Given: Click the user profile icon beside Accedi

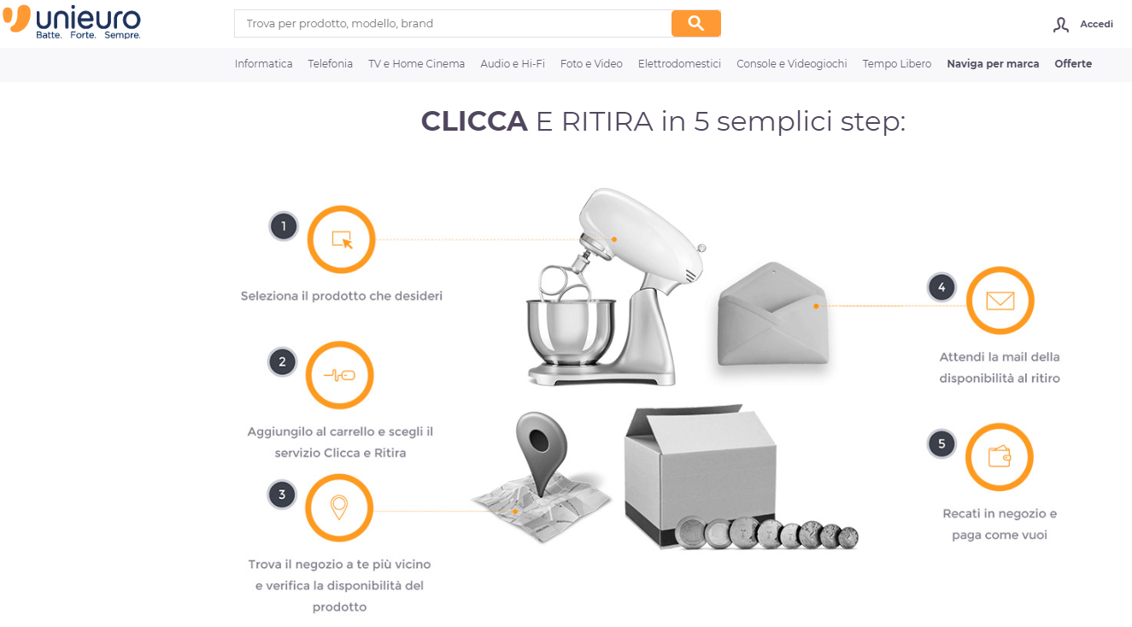Looking at the screenshot, I should click(x=1061, y=25).
